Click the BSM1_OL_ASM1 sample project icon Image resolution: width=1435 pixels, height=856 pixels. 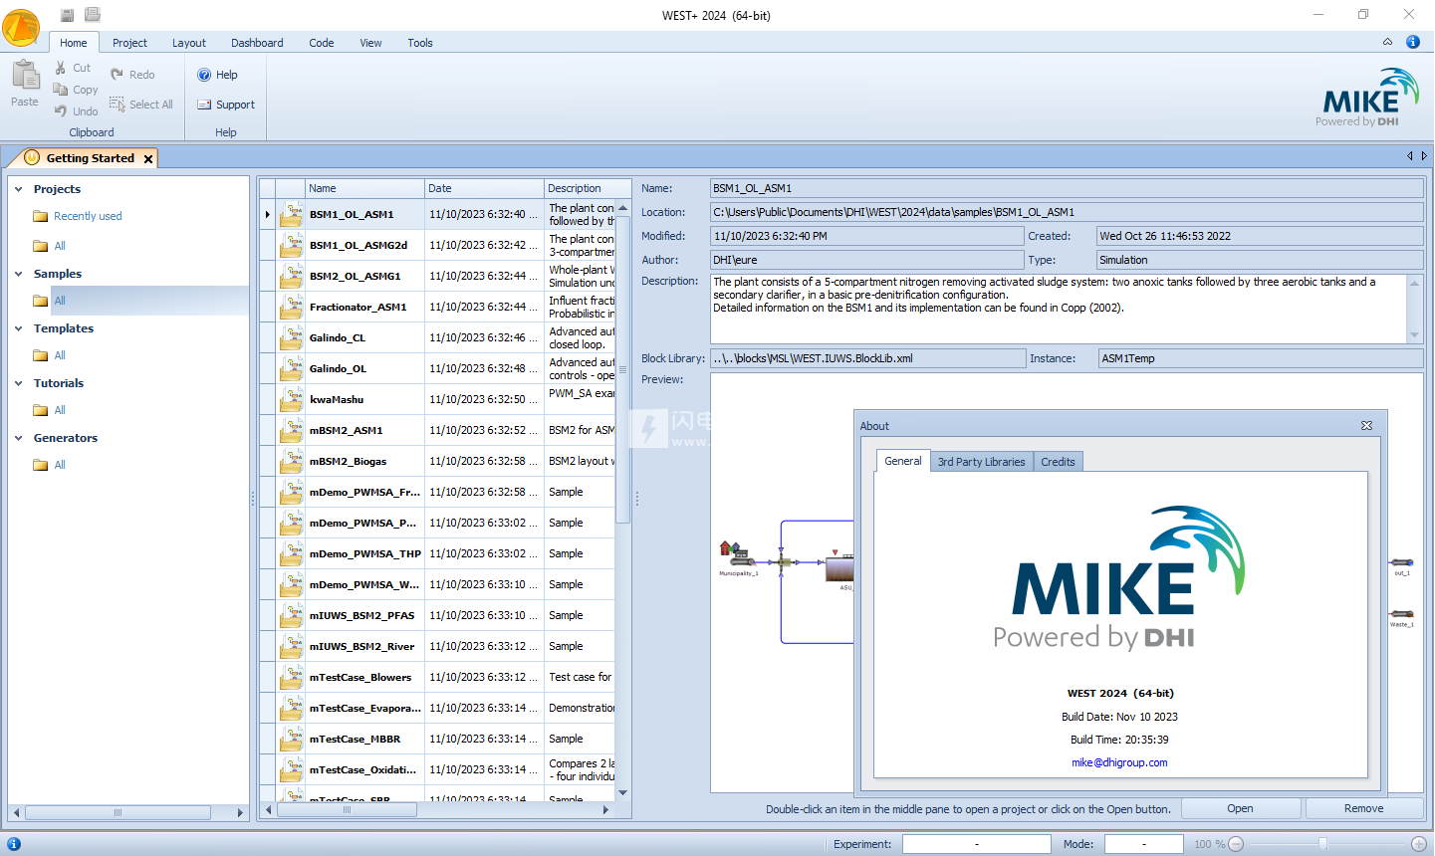point(290,214)
